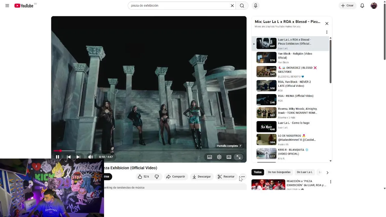This screenshot has width=386, height=217.
Task: Enter full screen mode
Action: click(239, 157)
